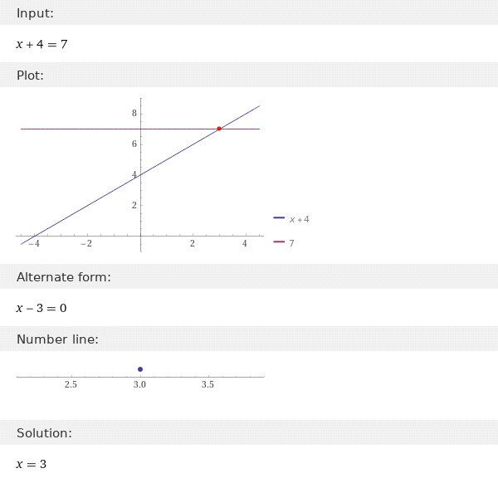Click the red intersection point on the plot

click(219, 129)
